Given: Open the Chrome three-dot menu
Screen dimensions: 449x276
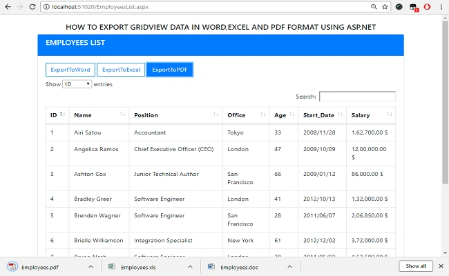Looking at the screenshot, I should pyautogui.click(x=441, y=7).
